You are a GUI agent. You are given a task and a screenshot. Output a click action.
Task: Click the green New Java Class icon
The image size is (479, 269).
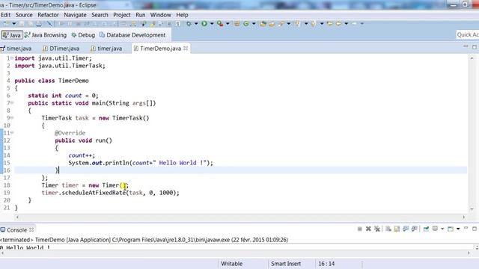click(246, 23)
